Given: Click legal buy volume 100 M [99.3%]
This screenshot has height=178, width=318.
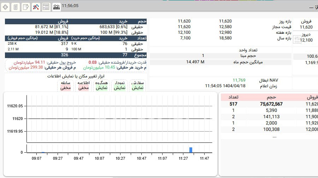Looking at the screenshot, I should pos(114,32).
